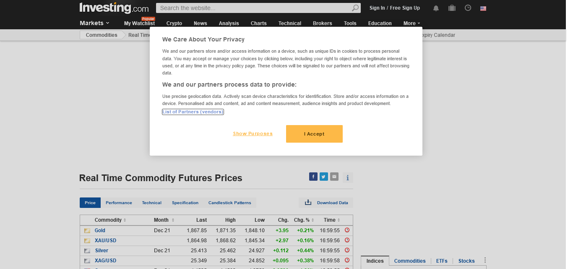Open the portfolio briefcase icon
The image size is (573, 269).
[452, 8]
